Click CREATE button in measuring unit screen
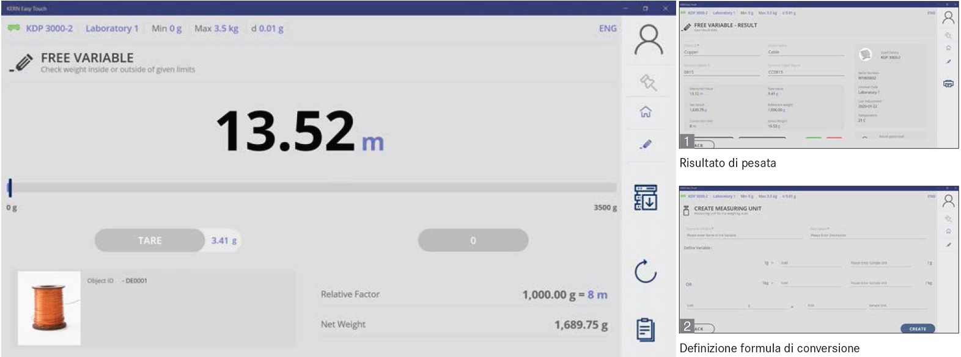961x357 pixels. pos(917,328)
